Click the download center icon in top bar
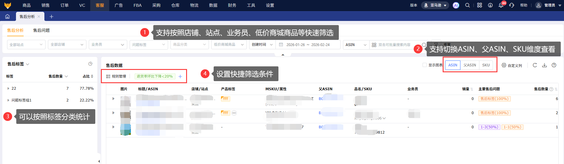This screenshot has height=164, width=564. pyautogui.click(x=490, y=5)
